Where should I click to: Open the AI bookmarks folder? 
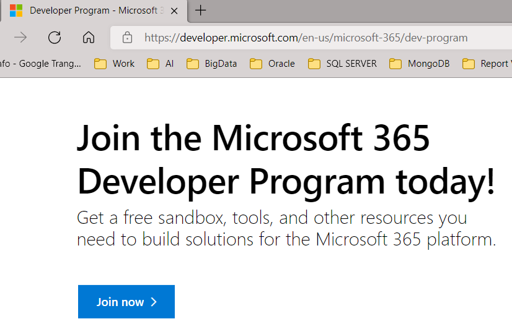(160, 64)
